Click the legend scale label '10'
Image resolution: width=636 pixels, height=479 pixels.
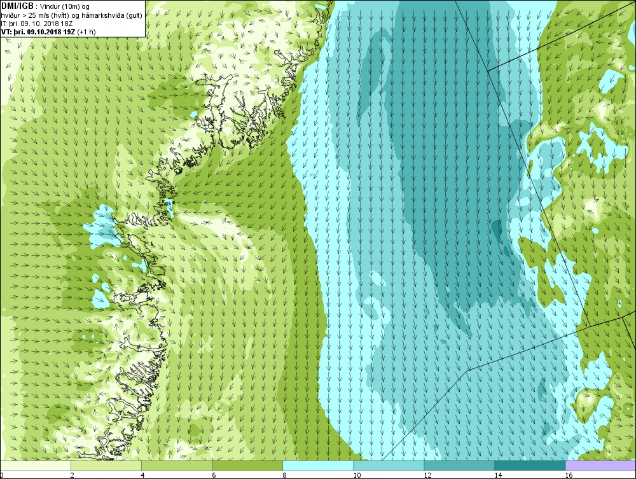[x=357, y=475]
